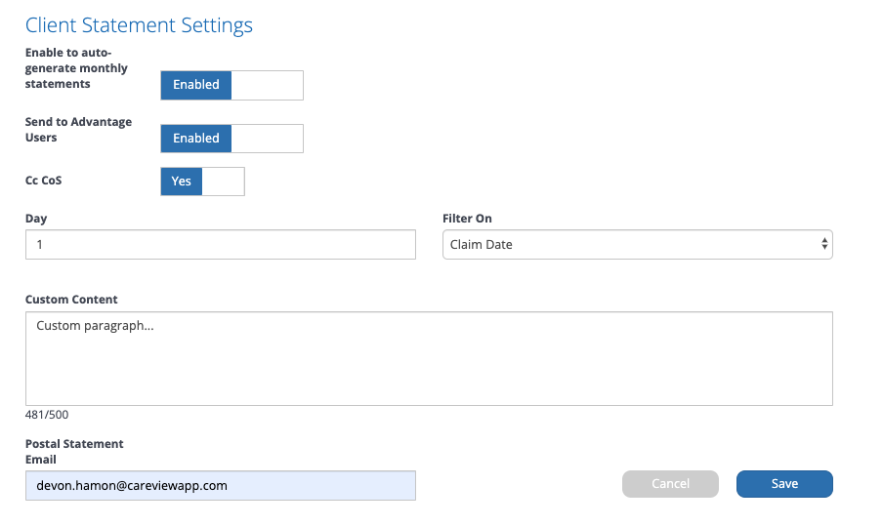This screenshot has width=883, height=526.
Task: Click the Save button
Action: pyautogui.click(x=784, y=484)
